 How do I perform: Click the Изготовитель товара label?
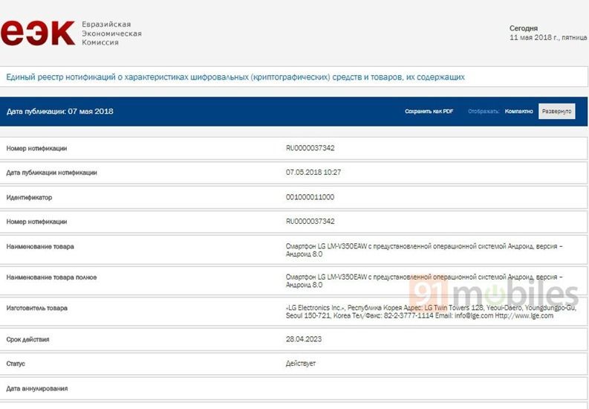tap(37, 309)
